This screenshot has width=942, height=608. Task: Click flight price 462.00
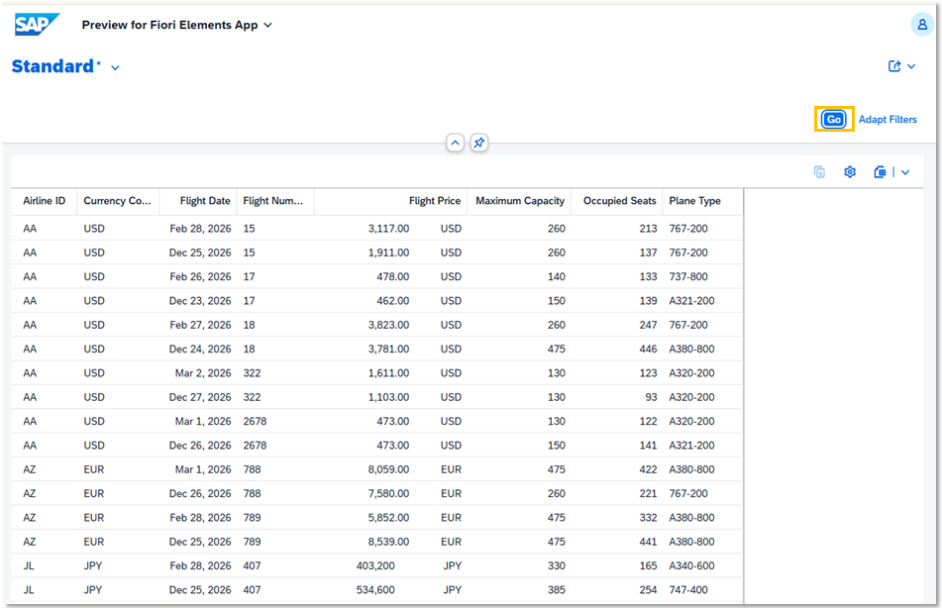tap(393, 300)
